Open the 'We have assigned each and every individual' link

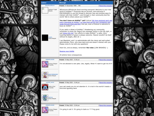point(86,22)
